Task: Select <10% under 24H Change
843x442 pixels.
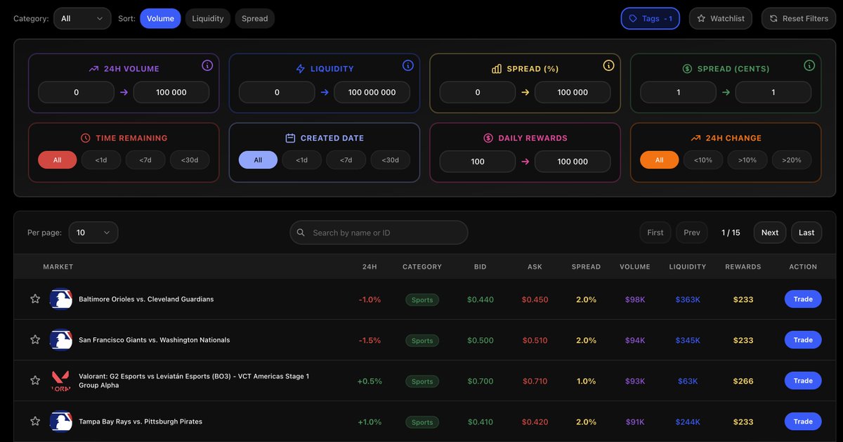Action: 703,160
